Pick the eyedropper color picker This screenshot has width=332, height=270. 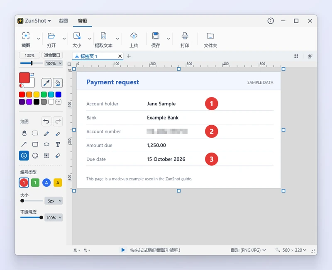click(x=46, y=83)
